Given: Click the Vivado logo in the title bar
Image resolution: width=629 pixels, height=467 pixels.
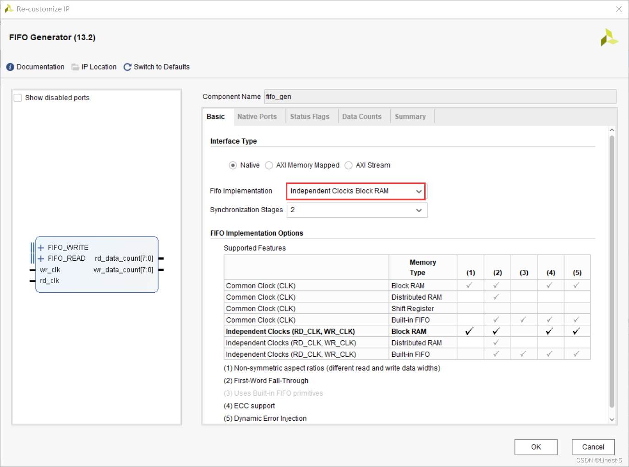Looking at the screenshot, I should [9, 9].
